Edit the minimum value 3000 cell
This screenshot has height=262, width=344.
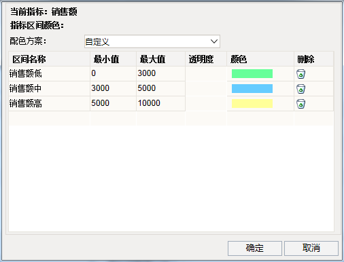click(113, 89)
